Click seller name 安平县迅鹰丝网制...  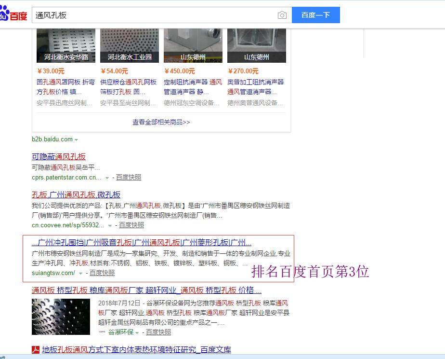[65, 103]
